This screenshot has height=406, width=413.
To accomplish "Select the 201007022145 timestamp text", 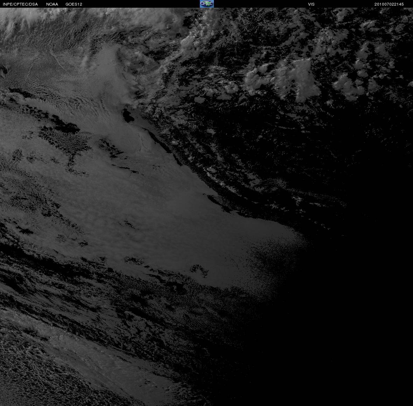I will pyautogui.click(x=389, y=4).
